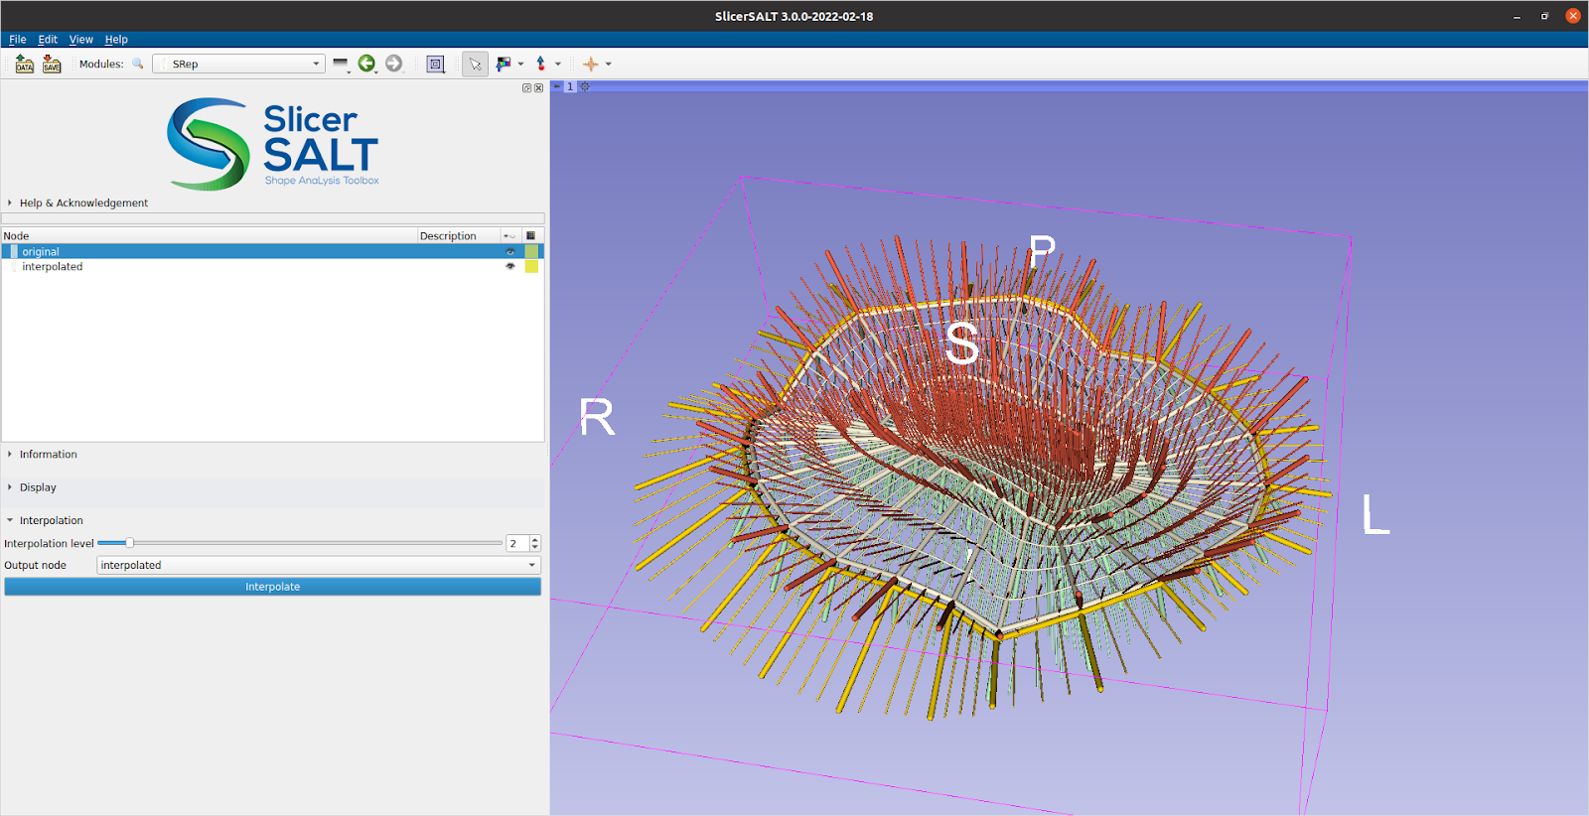Click the yellow color swatch of interpolated
Image resolution: width=1589 pixels, height=816 pixels.
click(x=531, y=266)
